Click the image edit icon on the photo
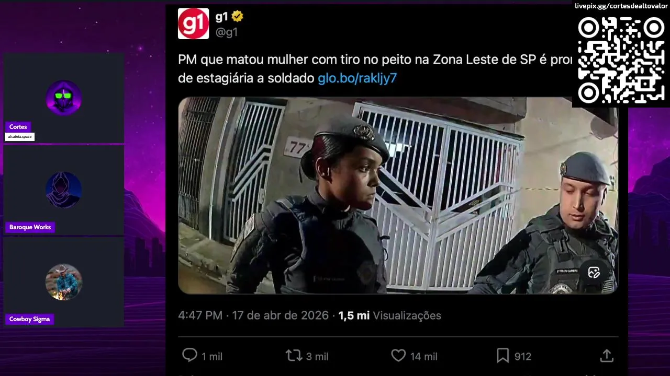 click(594, 272)
